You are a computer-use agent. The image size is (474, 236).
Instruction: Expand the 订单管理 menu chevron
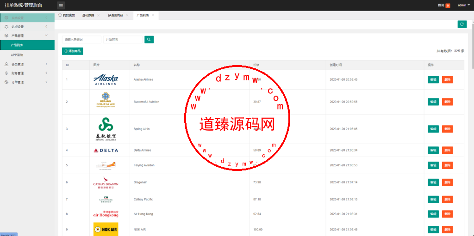click(x=46, y=82)
